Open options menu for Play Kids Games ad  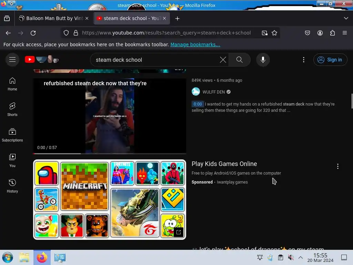click(337, 166)
